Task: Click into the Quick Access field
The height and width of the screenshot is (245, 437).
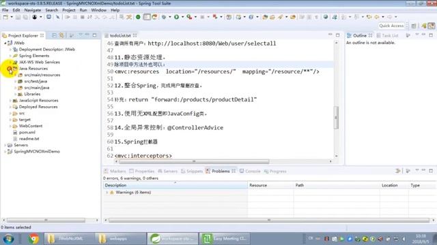Action: pos(391,26)
